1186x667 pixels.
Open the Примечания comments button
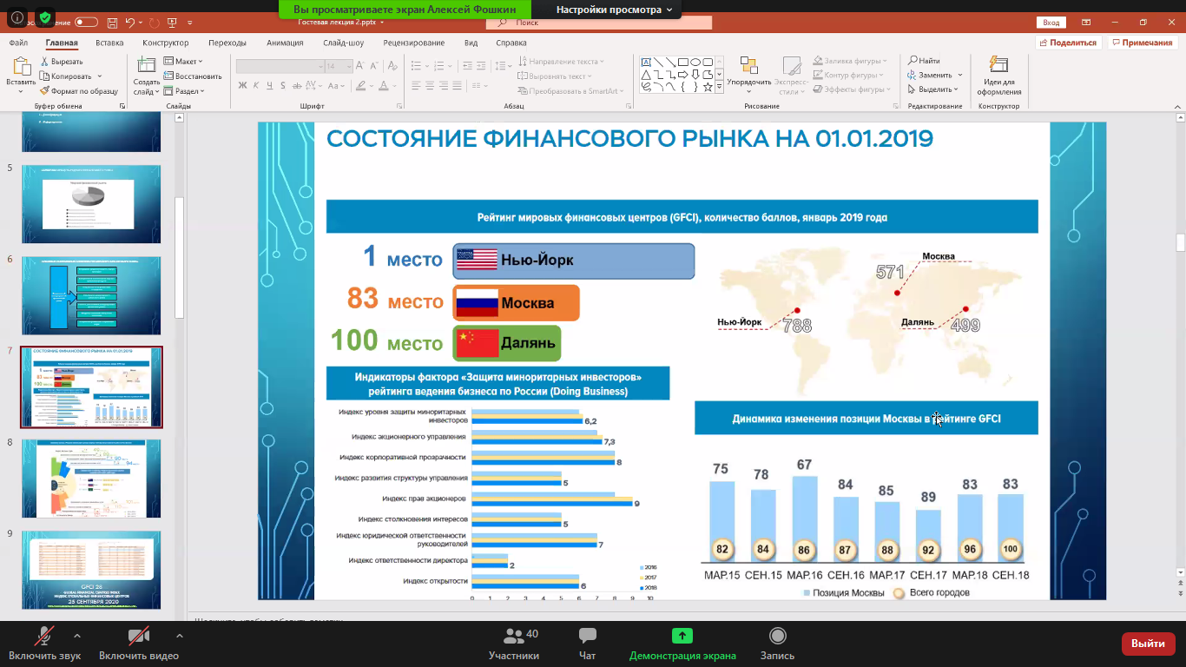(1142, 43)
